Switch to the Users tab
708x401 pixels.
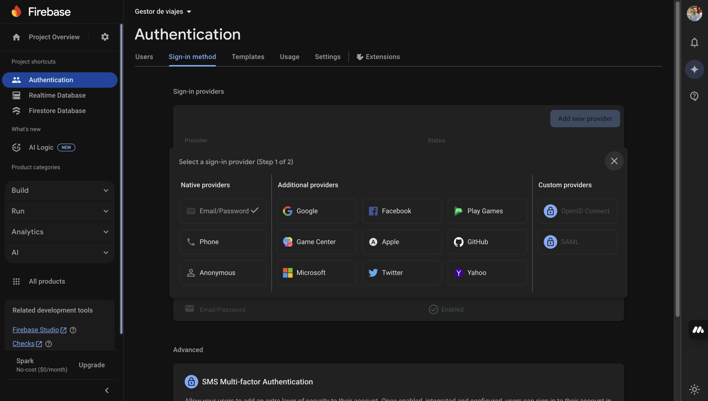click(x=144, y=57)
